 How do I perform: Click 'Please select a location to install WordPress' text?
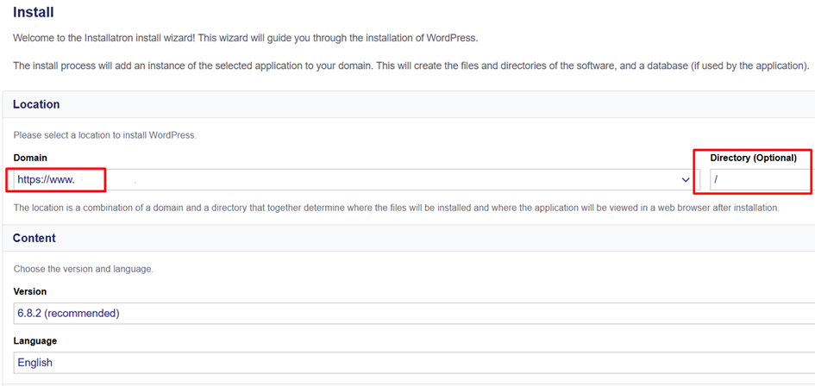point(104,135)
